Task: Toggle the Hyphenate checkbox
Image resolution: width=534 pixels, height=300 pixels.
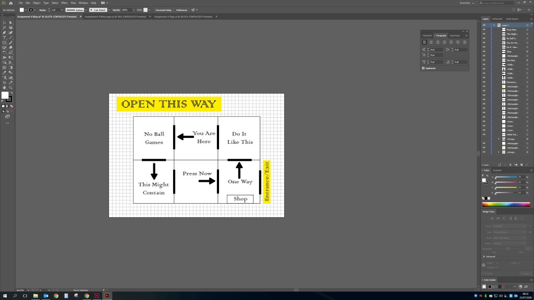Action: click(423, 68)
